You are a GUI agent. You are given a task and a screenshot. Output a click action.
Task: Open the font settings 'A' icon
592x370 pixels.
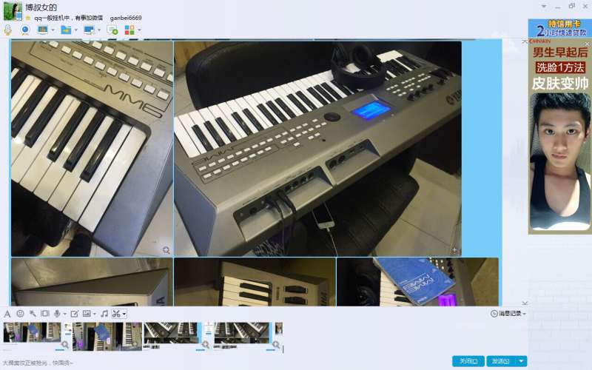[7, 314]
